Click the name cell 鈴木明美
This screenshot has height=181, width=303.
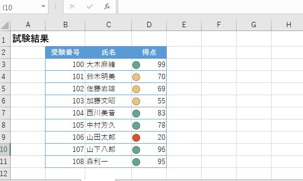(x=109, y=77)
